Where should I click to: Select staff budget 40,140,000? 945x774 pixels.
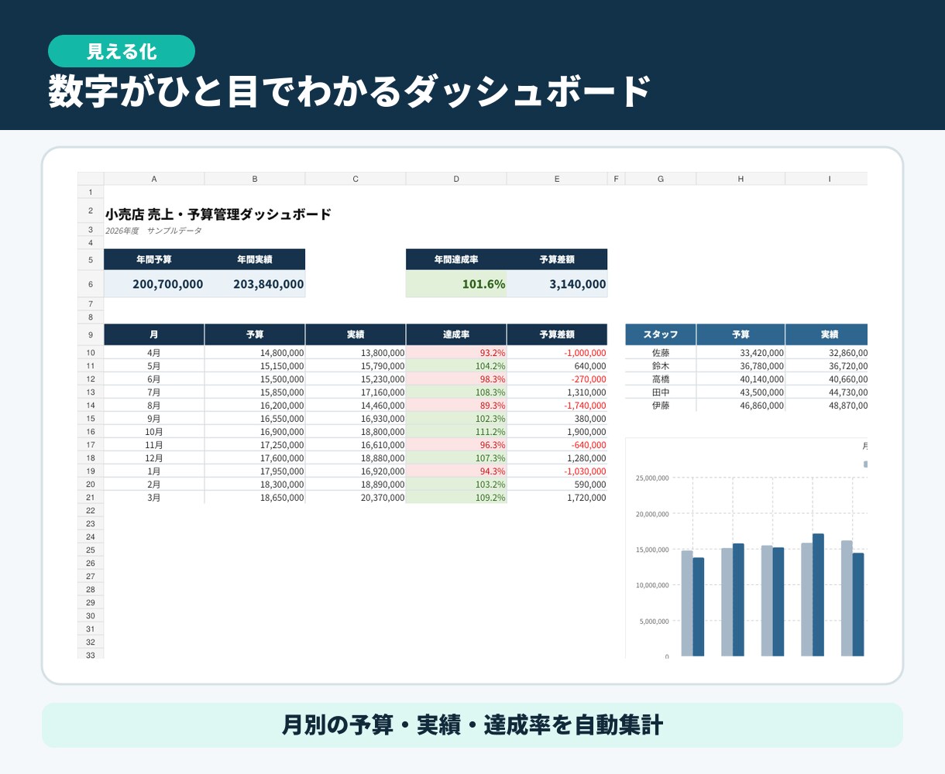coord(741,379)
